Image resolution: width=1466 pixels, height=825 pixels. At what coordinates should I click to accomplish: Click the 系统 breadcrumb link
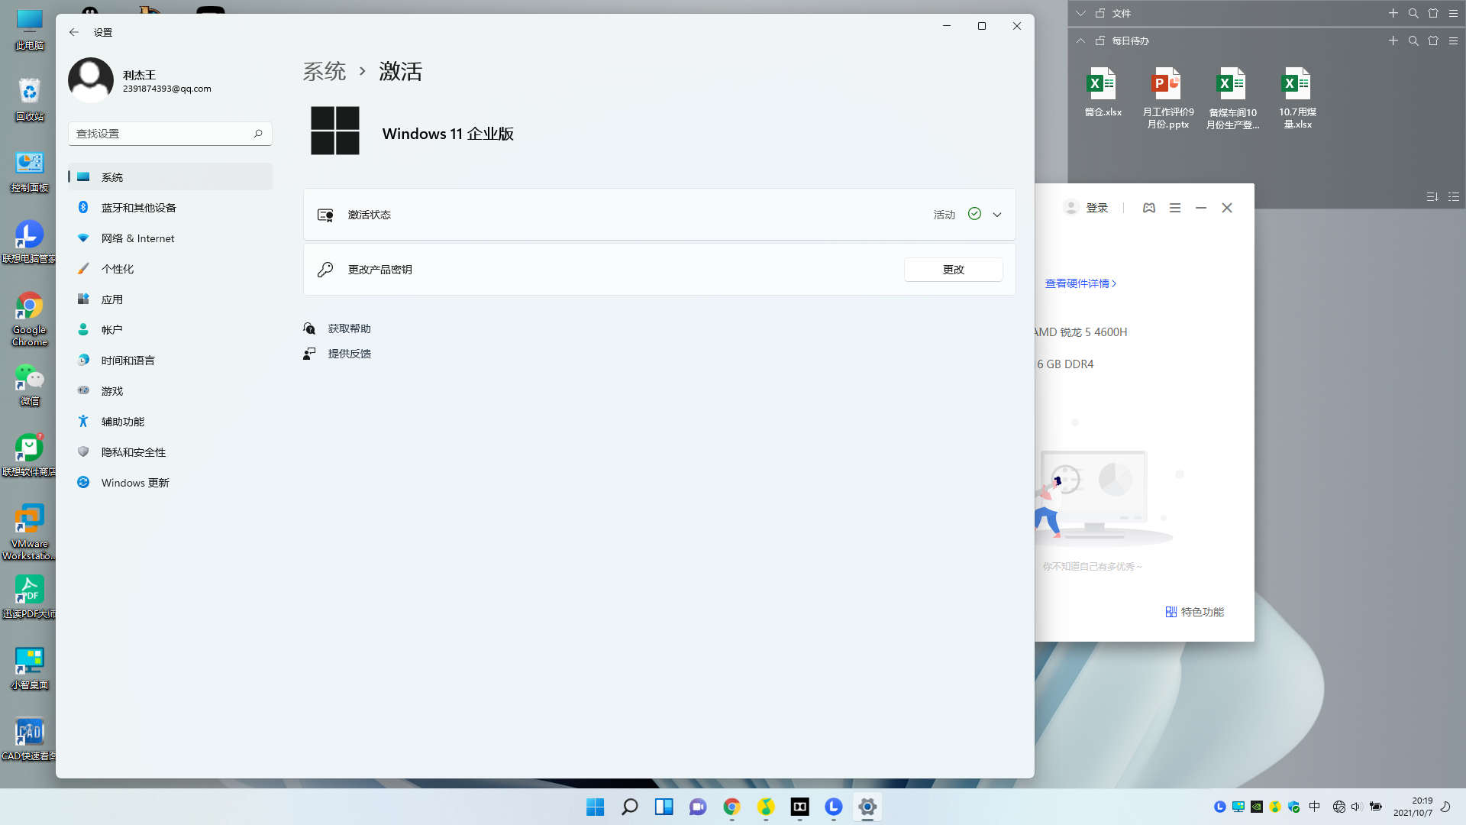click(x=325, y=72)
